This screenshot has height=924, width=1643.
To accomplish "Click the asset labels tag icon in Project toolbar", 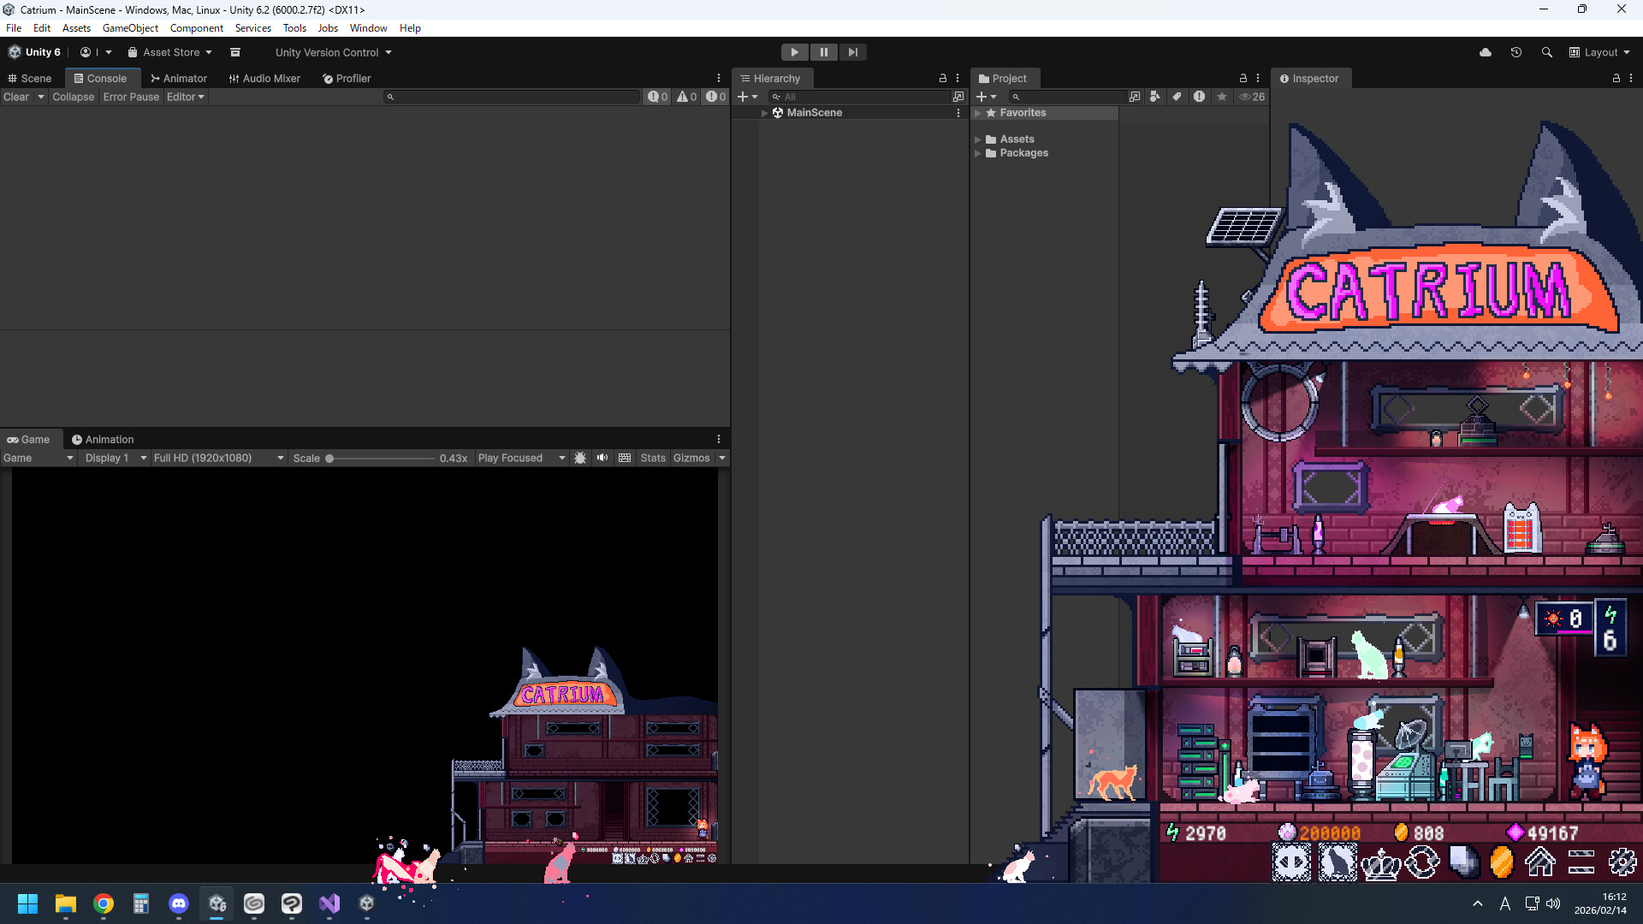I will pyautogui.click(x=1177, y=97).
